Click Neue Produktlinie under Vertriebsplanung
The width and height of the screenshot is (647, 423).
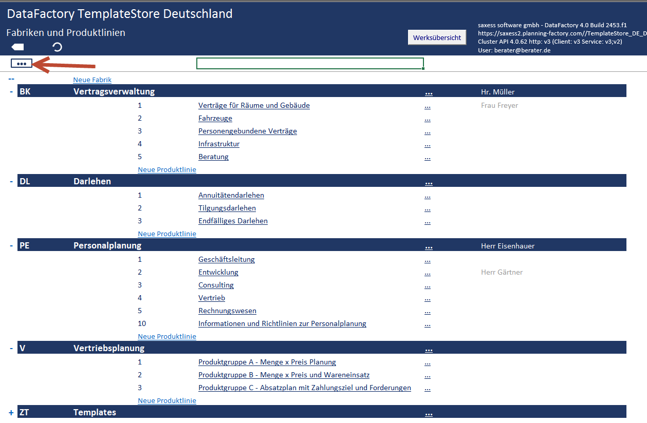click(x=167, y=401)
